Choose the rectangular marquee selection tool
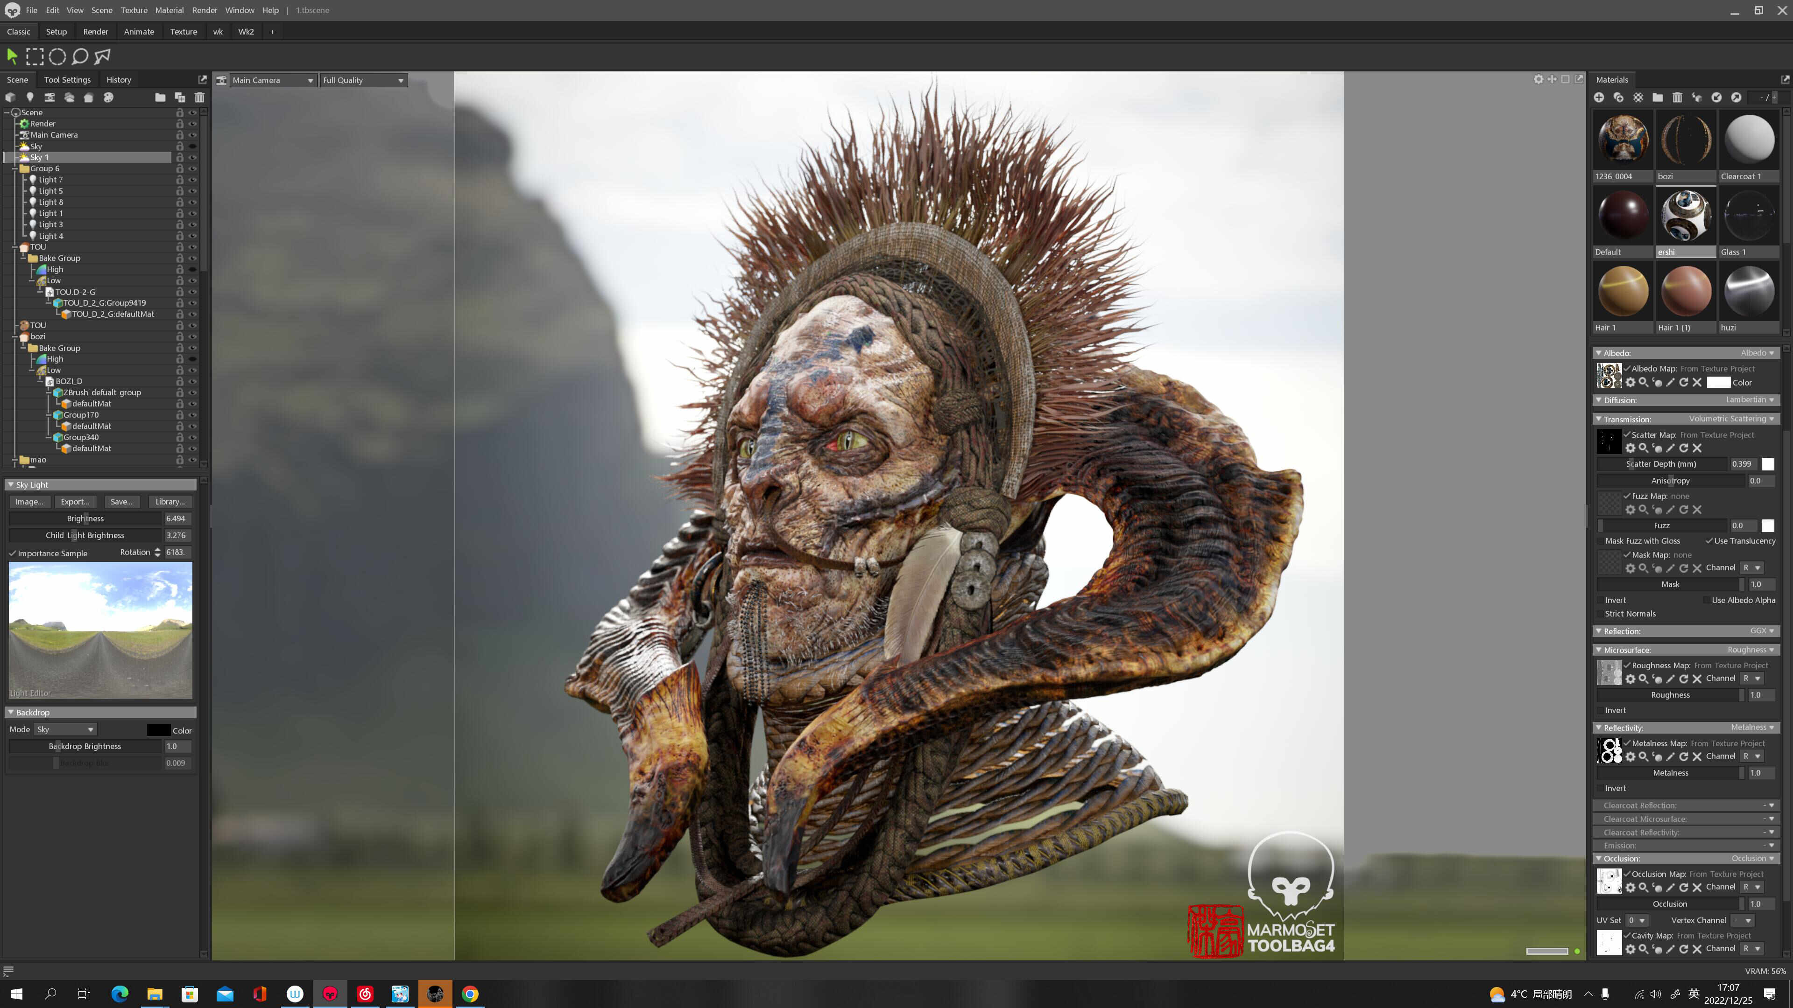The width and height of the screenshot is (1793, 1008). tap(35, 56)
